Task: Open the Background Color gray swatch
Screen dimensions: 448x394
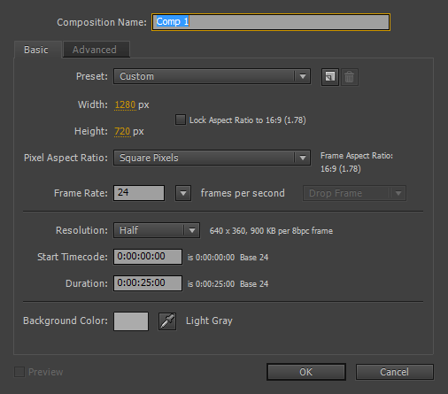Action: tap(131, 321)
